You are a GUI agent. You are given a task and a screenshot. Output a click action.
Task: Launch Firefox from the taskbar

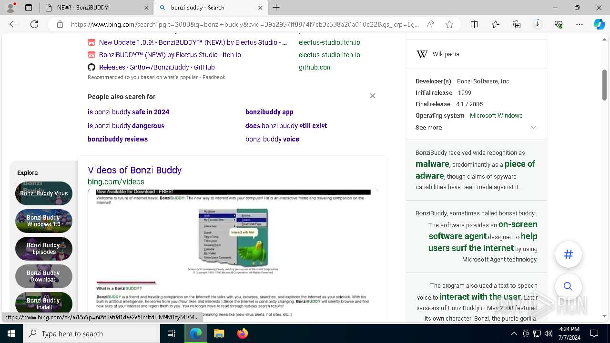coord(243,333)
